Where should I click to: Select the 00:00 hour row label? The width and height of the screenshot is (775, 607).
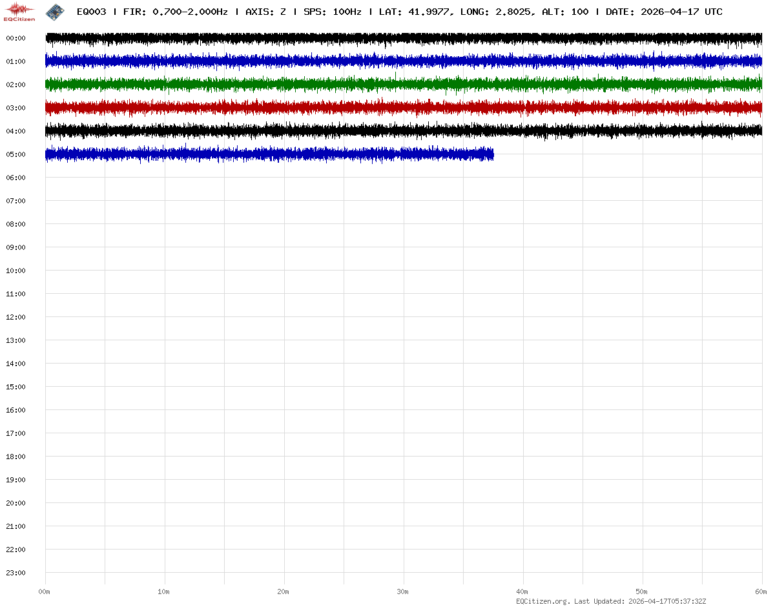(15, 38)
